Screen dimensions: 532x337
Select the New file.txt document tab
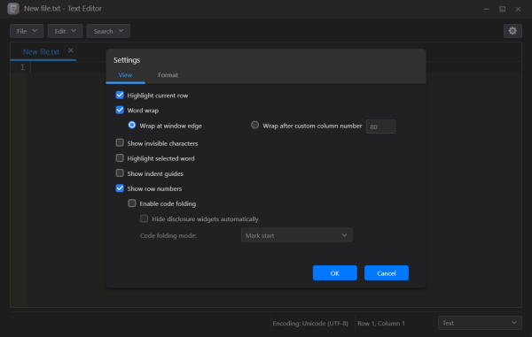41,52
